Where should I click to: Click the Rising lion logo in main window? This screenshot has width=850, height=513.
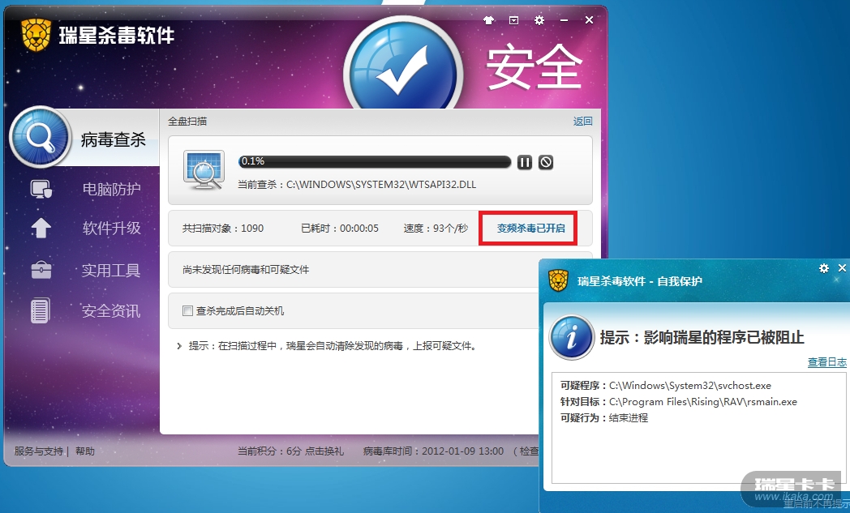tap(36, 35)
